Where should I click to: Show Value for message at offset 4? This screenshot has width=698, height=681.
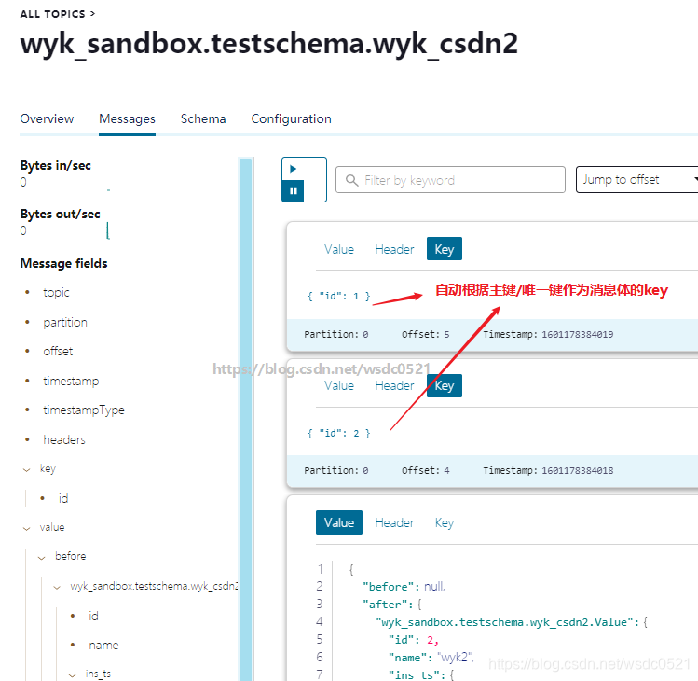tap(339, 385)
